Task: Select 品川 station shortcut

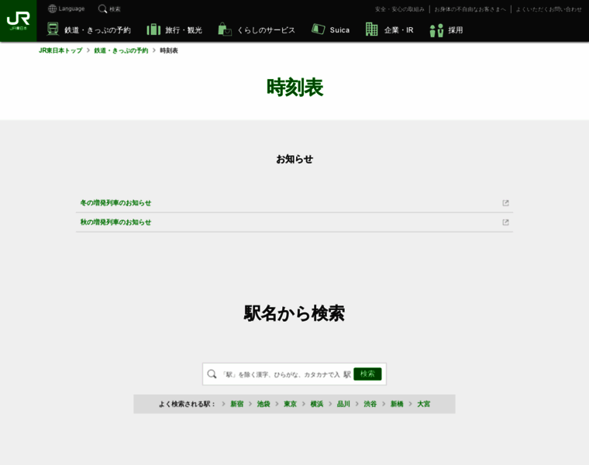Action: 343,404
